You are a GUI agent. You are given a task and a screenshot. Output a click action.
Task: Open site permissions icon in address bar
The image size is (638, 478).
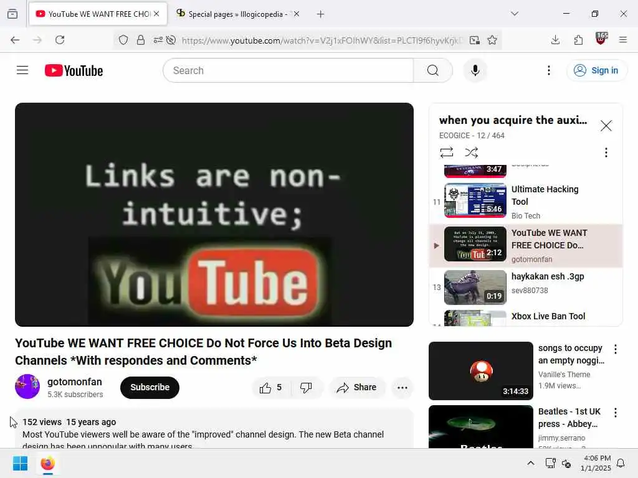[158, 40]
